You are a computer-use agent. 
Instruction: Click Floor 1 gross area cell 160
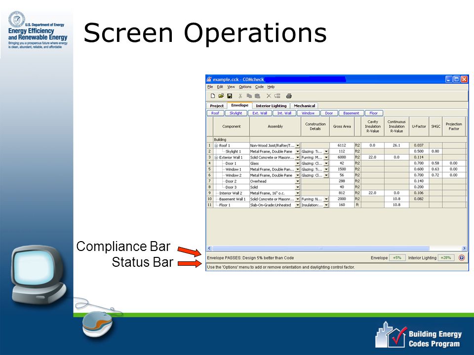point(342,205)
